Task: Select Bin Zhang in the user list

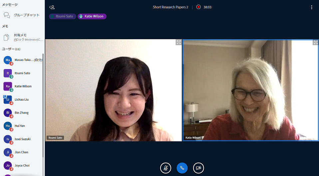Action: tap(22, 113)
